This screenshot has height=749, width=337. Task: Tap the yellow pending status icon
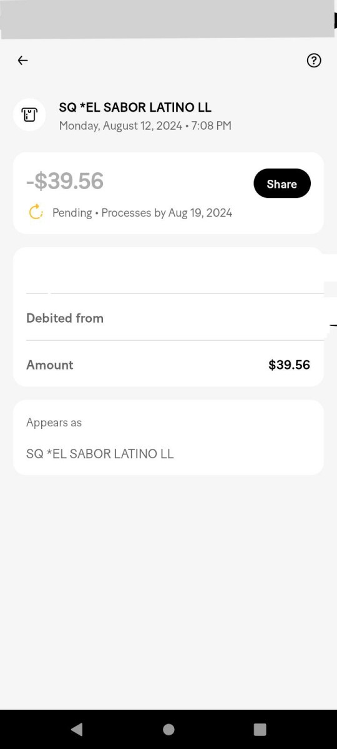(36, 212)
